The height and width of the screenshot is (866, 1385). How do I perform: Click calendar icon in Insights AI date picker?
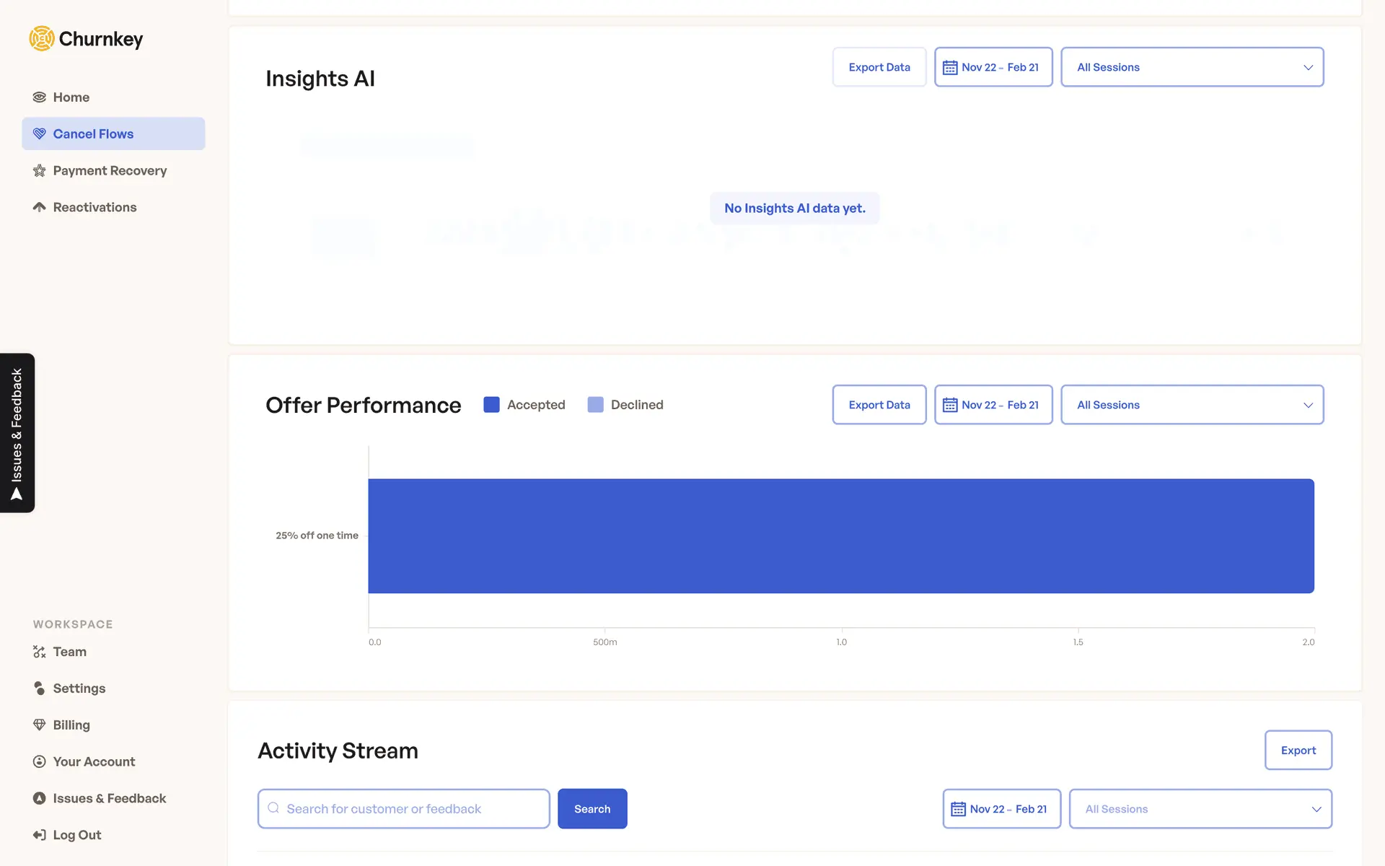point(950,67)
